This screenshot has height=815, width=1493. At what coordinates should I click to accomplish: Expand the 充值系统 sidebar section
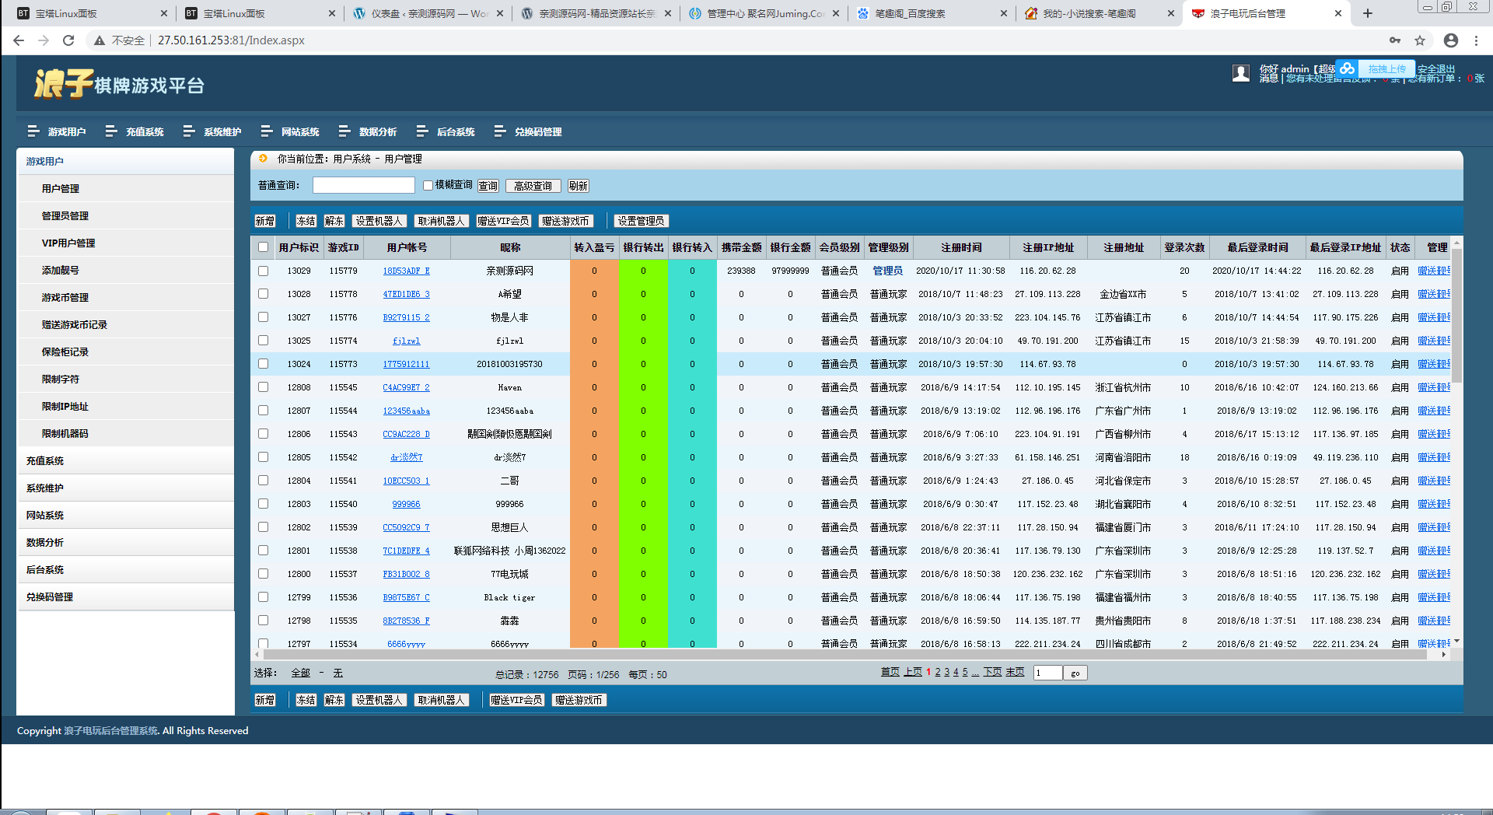coord(45,460)
